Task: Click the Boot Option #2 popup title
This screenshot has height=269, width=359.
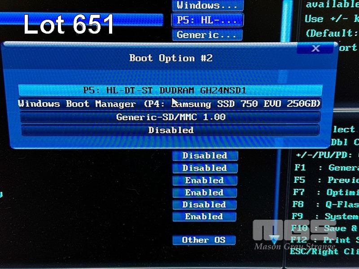Action: click(x=171, y=58)
